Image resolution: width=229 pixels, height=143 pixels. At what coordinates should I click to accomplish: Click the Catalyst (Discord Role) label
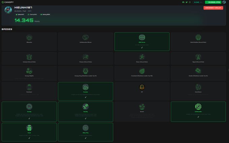(x=29, y=62)
